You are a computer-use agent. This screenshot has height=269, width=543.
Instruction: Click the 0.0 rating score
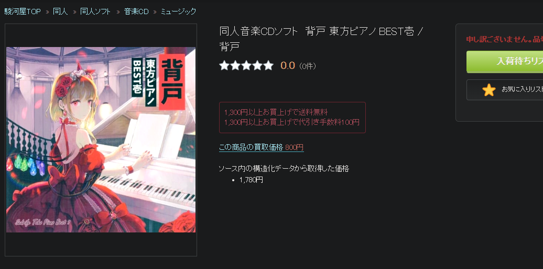coord(287,65)
